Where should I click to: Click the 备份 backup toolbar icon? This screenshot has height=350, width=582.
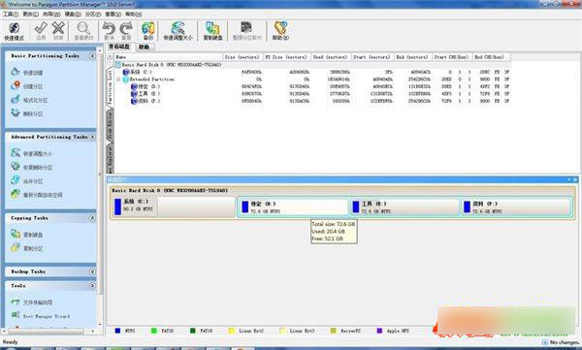click(148, 31)
